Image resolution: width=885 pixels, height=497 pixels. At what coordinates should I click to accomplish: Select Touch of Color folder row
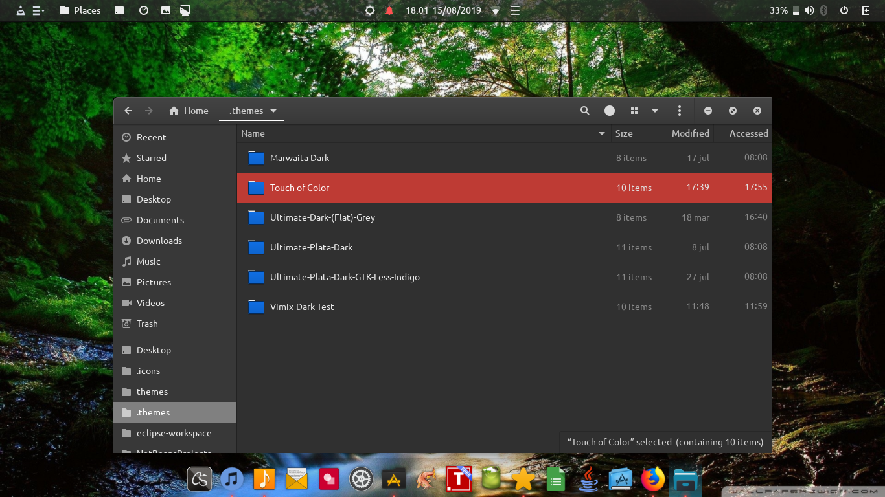coord(505,188)
